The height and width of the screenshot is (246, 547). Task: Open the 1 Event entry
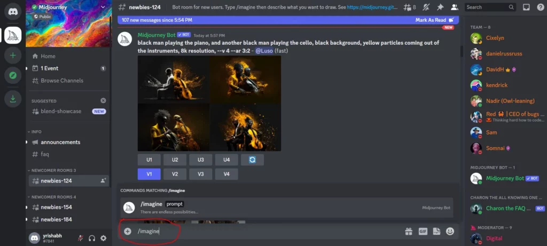tap(68, 68)
